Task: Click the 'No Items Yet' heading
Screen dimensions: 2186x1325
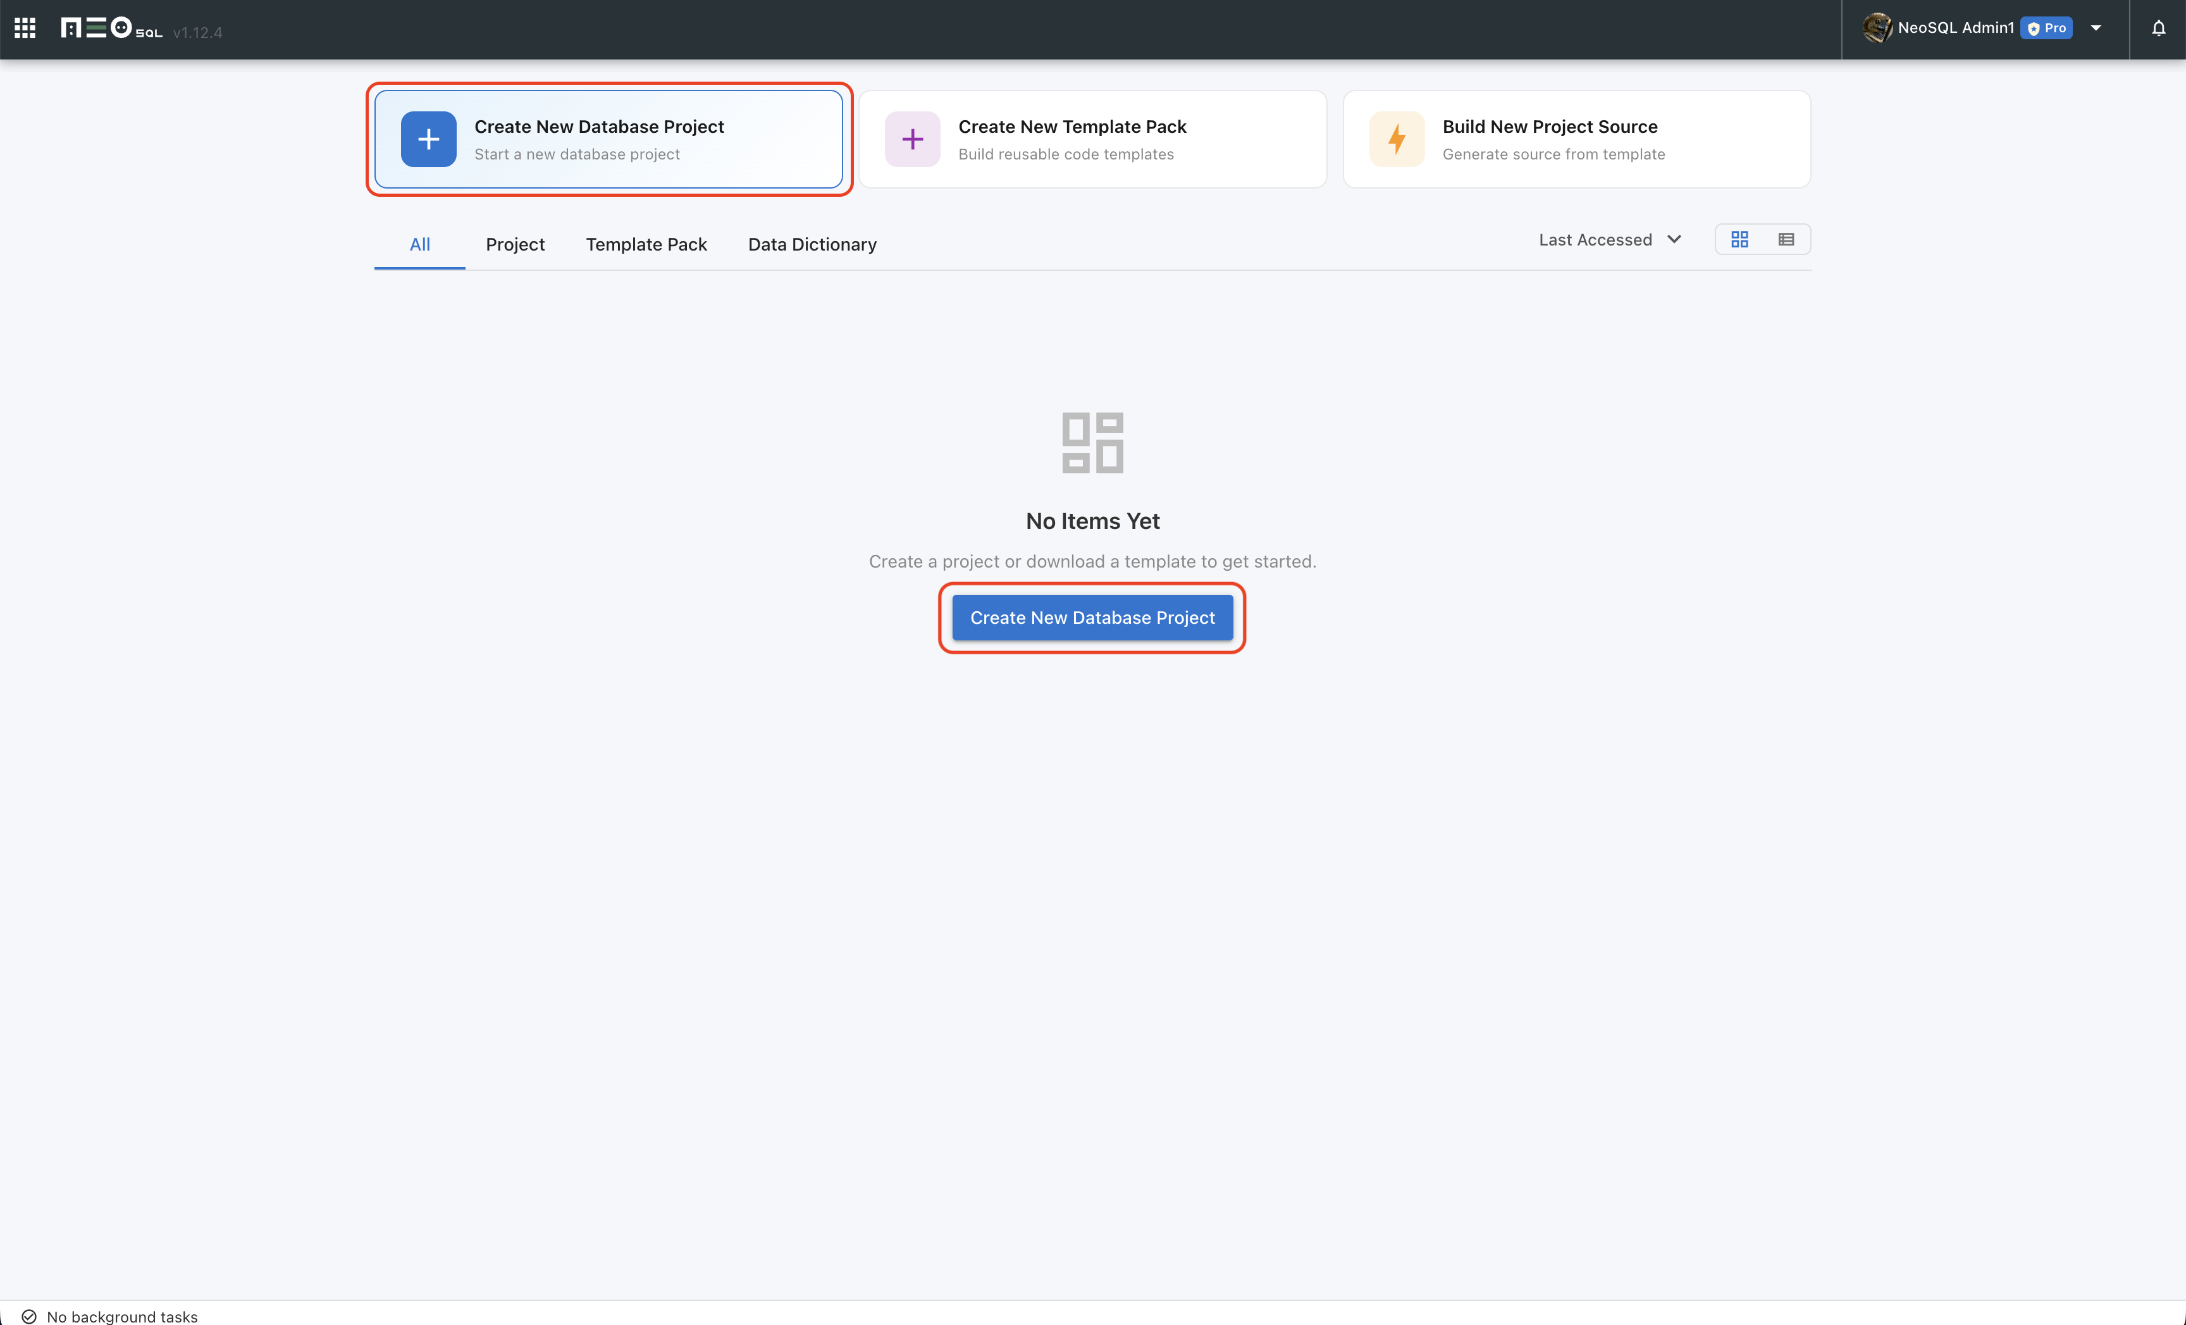Action: point(1092,521)
